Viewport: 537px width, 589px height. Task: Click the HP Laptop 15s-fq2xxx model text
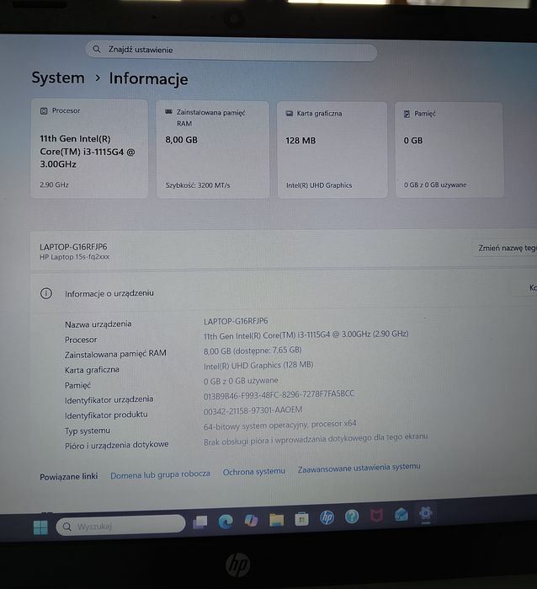pyautogui.click(x=74, y=257)
